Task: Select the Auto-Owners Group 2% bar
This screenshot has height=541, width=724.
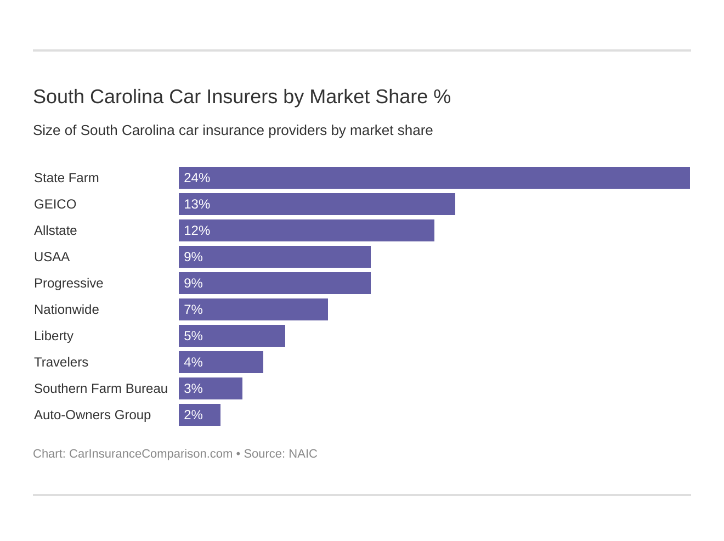Action: [199, 415]
